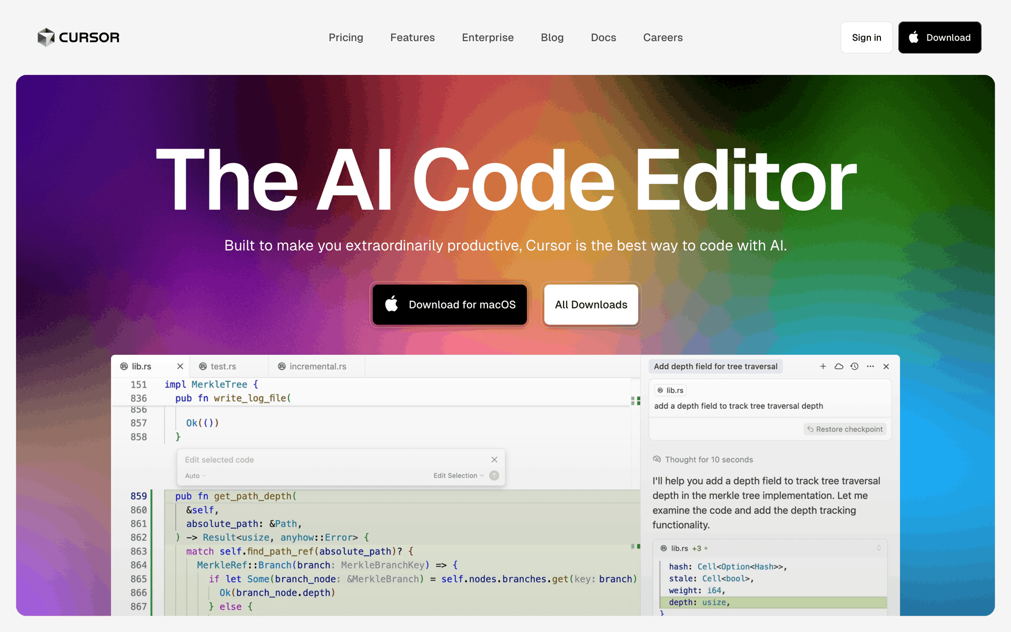Image resolution: width=1011 pixels, height=632 pixels.
Task: Click the lib.rs file chip in chat prompt
Action: click(x=670, y=390)
